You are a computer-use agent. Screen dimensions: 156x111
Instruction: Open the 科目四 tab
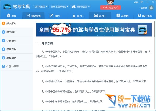[x=122, y=16]
